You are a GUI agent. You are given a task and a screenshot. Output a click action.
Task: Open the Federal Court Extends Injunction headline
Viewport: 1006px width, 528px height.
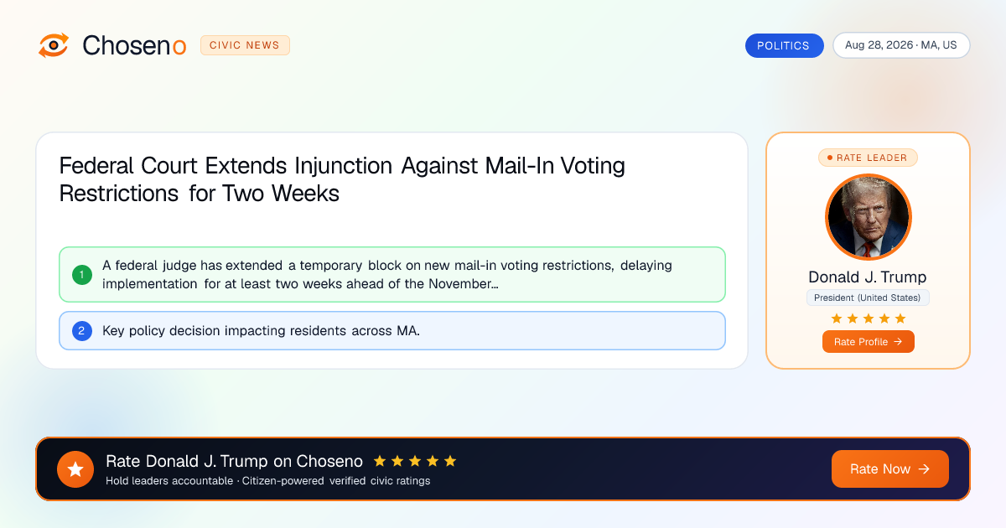click(342, 179)
